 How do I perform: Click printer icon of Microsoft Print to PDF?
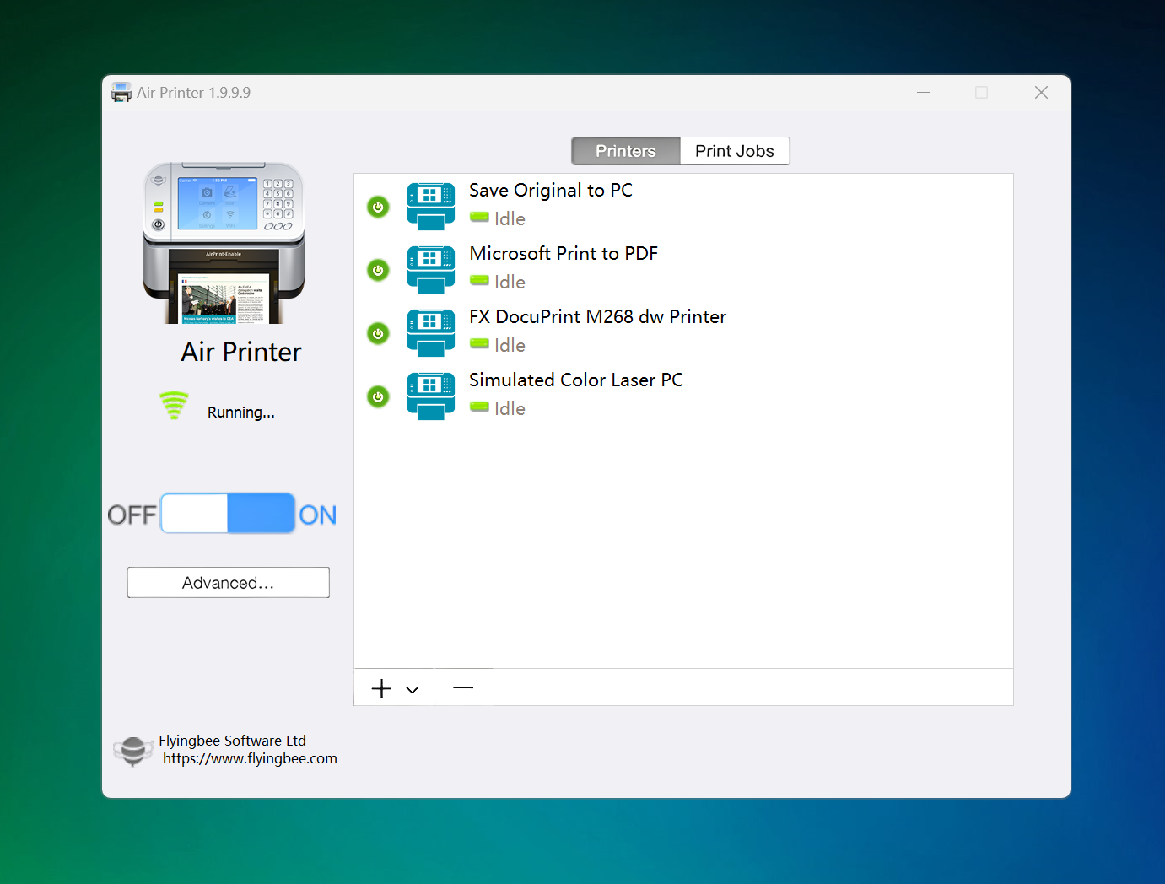tap(430, 270)
